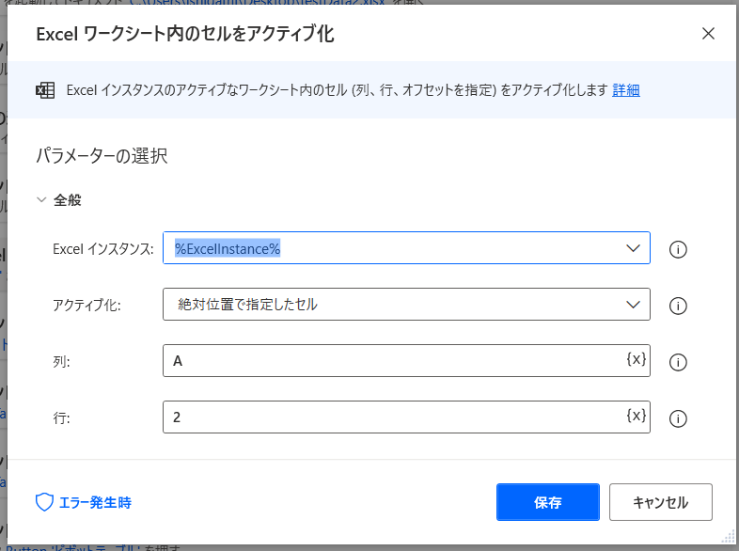This screenshot has height=551, width=739.
Task: Close the dialog with the X button
Action: coord(709,35)
